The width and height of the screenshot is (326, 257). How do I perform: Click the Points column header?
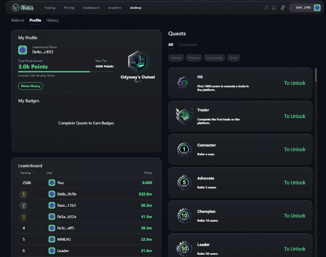pyautogui.click(x=148, y=173)
